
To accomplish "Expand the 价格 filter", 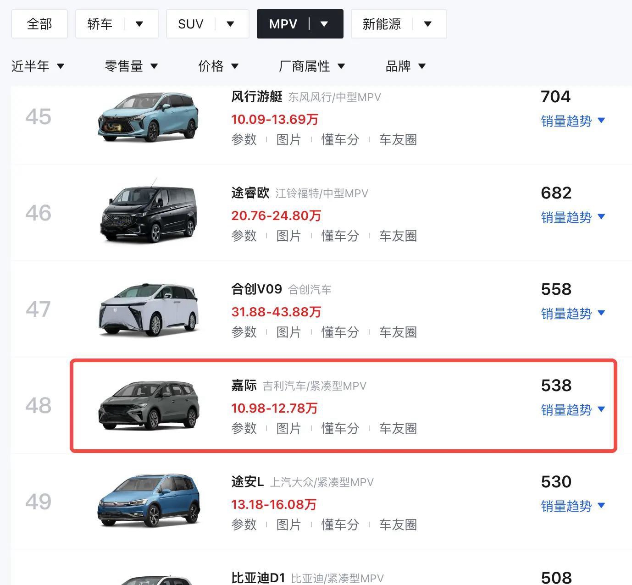I will (x=218, y=66).
